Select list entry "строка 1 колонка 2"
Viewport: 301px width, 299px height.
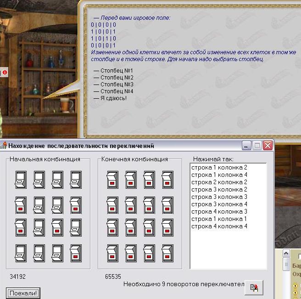coord(219,168)
